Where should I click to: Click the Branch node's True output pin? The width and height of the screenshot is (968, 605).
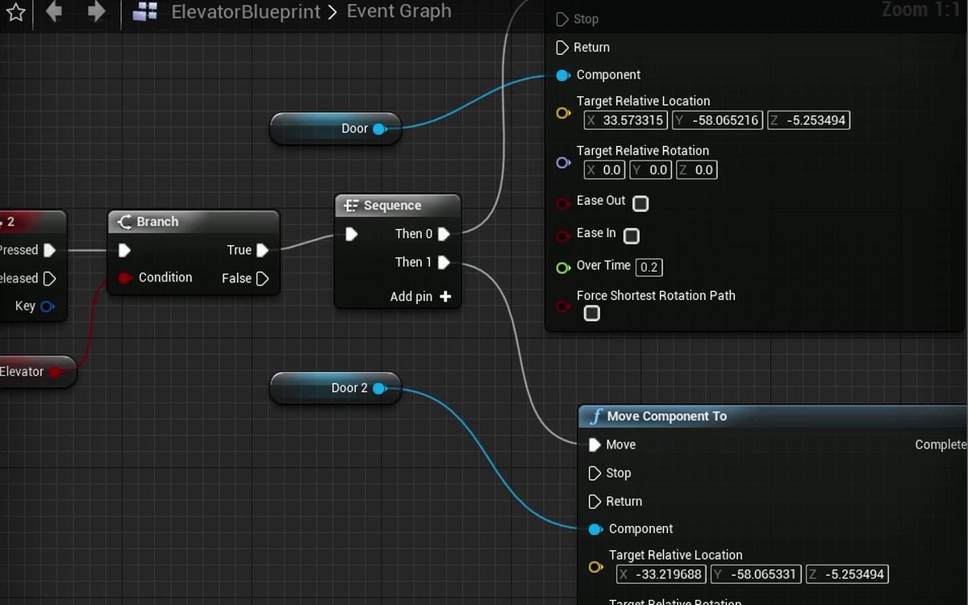click(262, 250)
